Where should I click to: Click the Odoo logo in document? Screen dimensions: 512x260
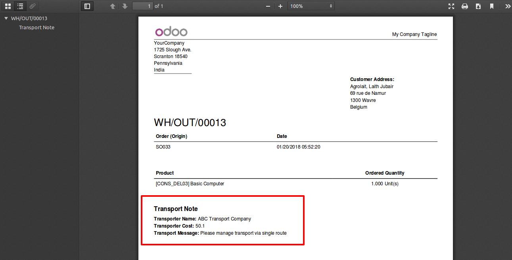click(171, 32)
